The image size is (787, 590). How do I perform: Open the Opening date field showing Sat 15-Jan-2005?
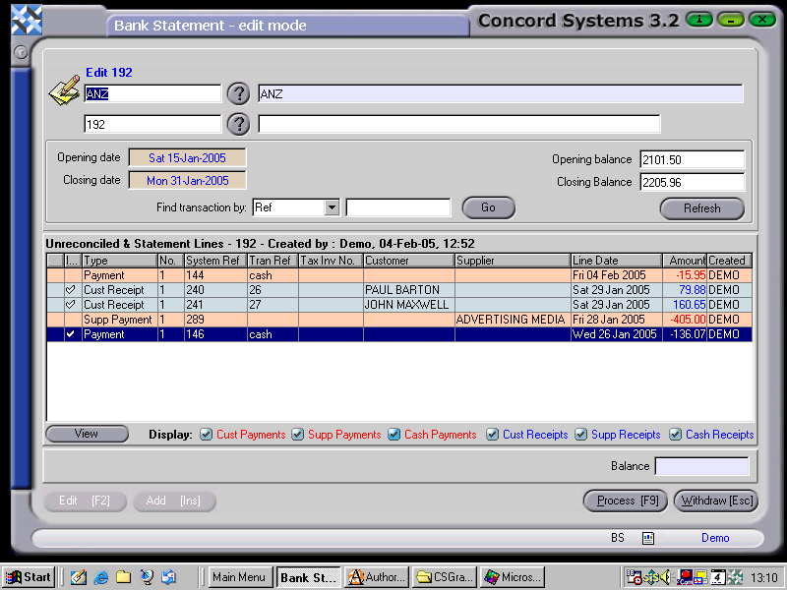click(187, 157)
